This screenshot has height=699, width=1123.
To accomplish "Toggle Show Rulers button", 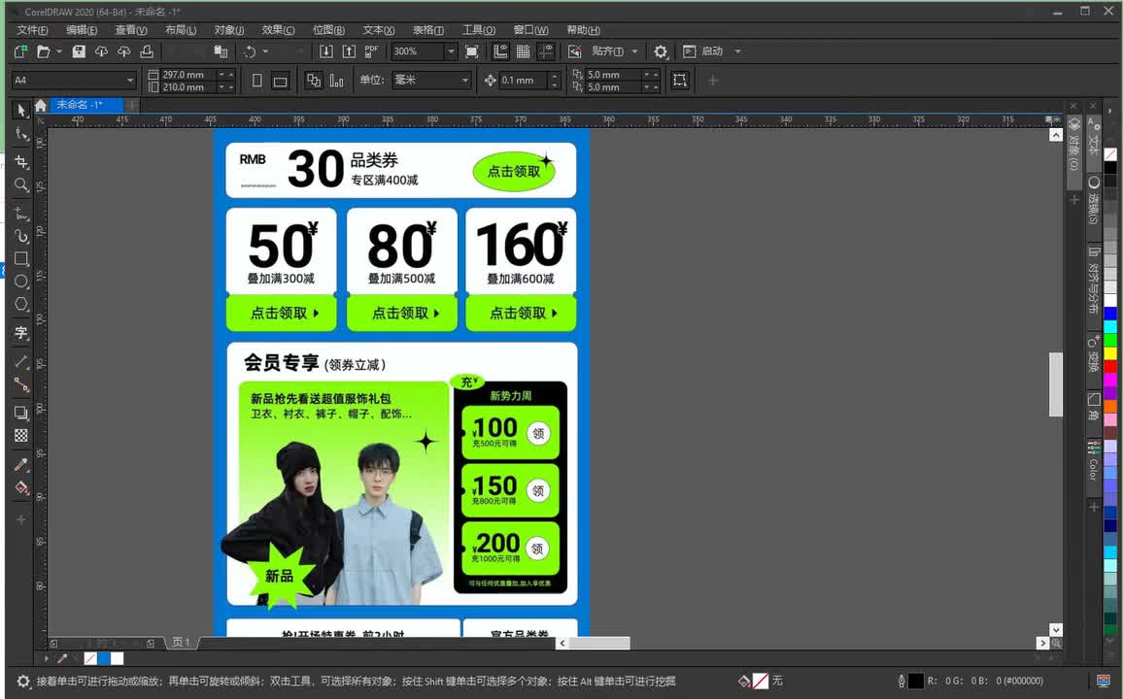I will 500,51.
